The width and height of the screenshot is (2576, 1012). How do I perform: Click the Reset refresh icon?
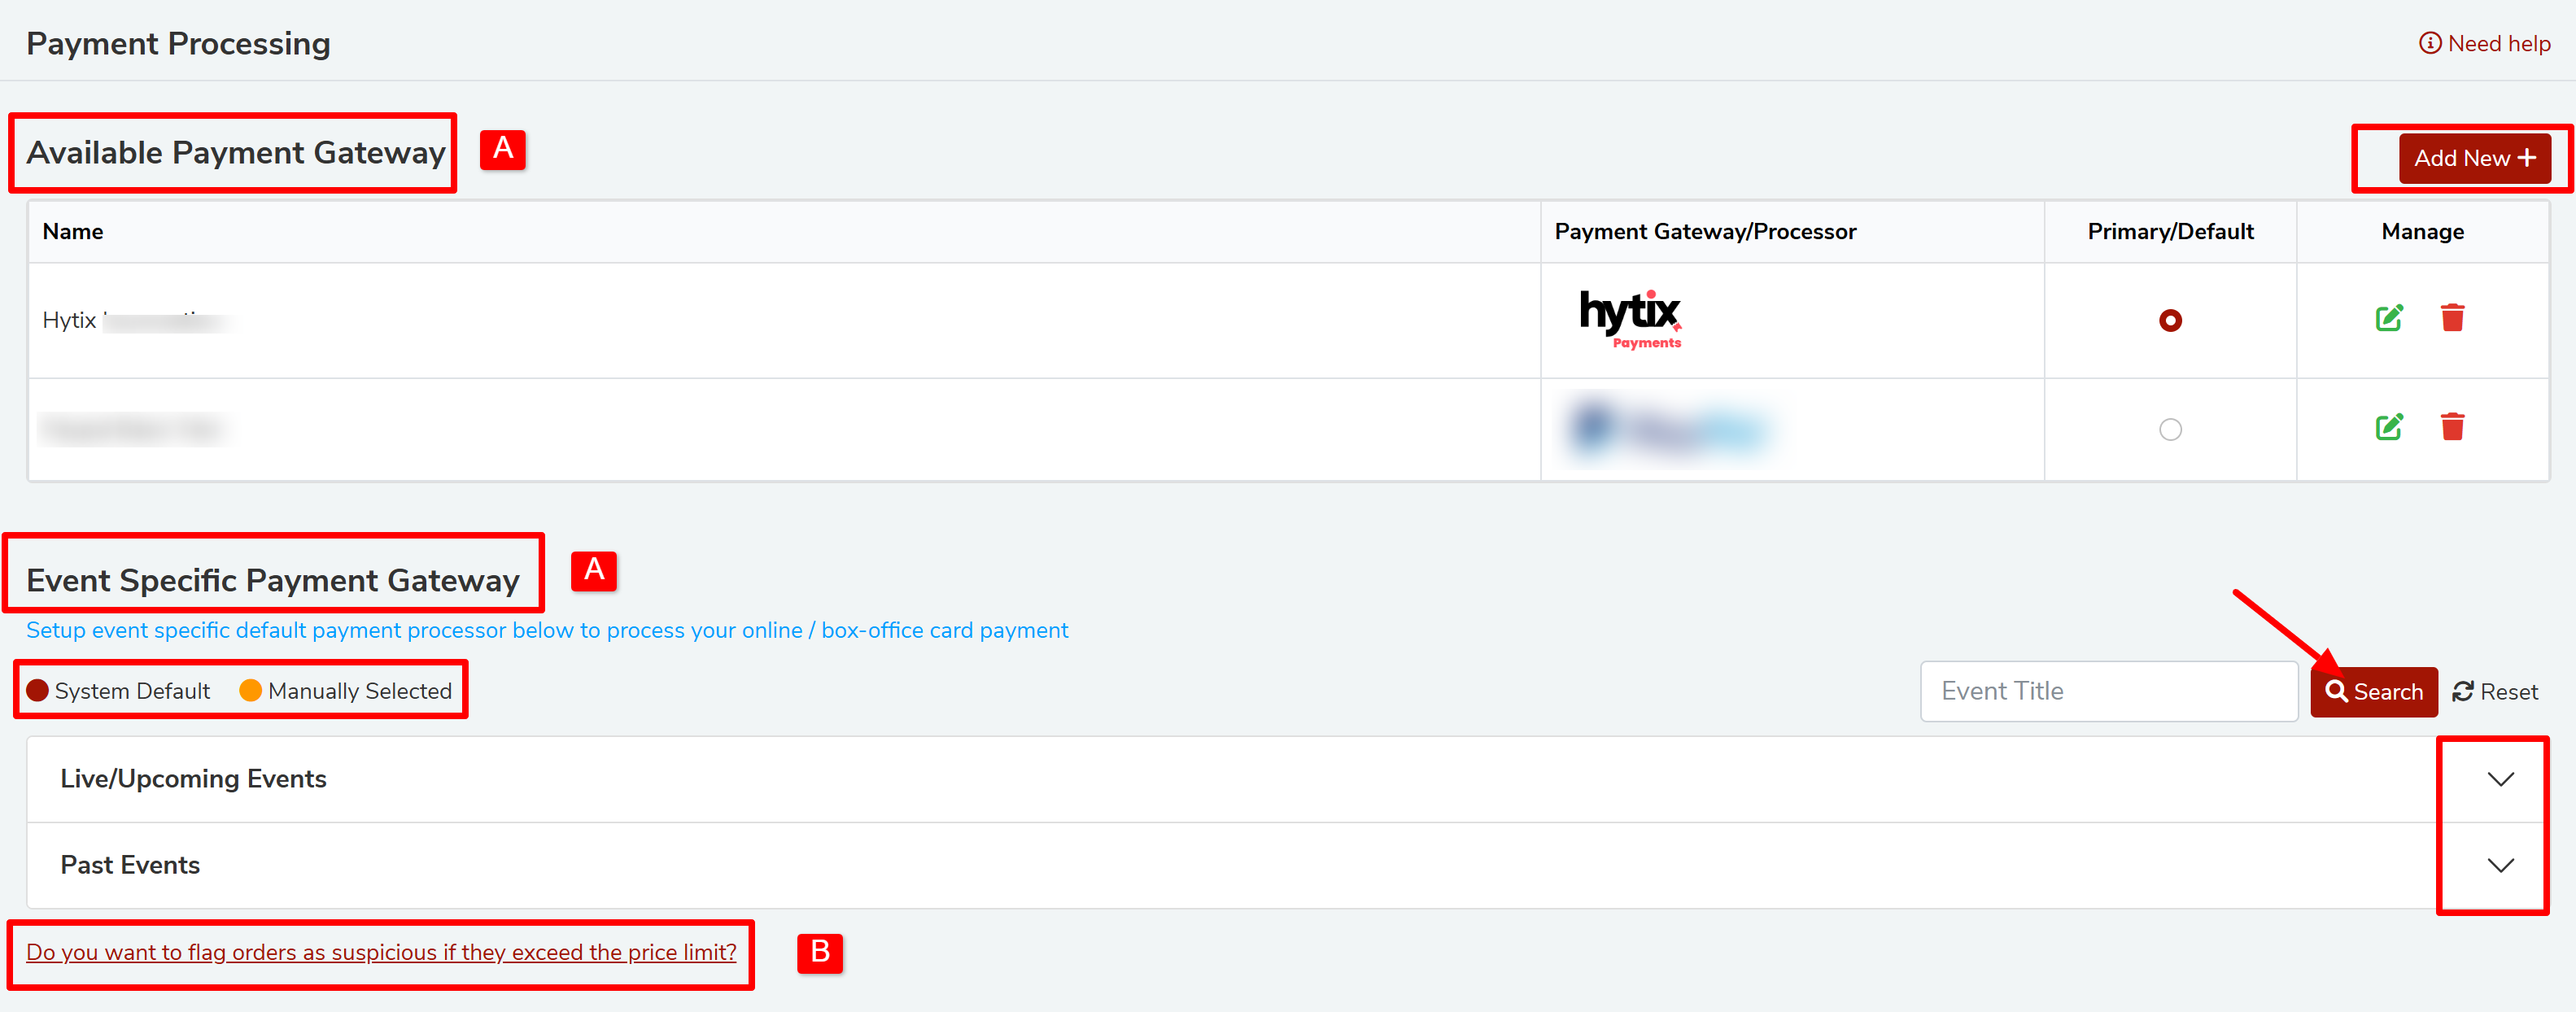[x=2462, y=692]
